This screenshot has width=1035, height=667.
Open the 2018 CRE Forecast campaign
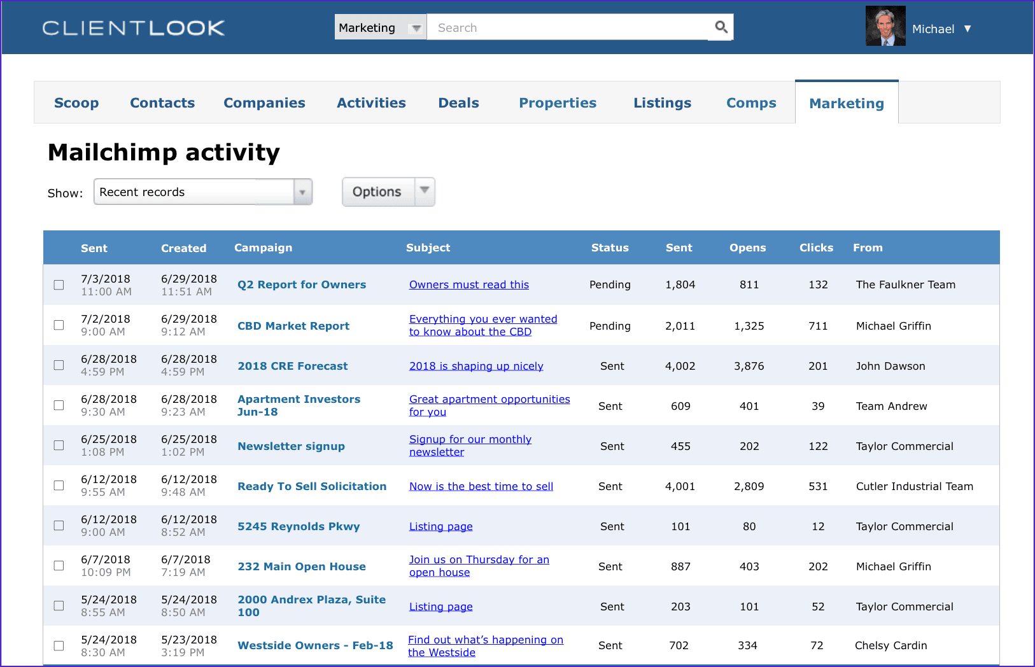pos(293,366)
